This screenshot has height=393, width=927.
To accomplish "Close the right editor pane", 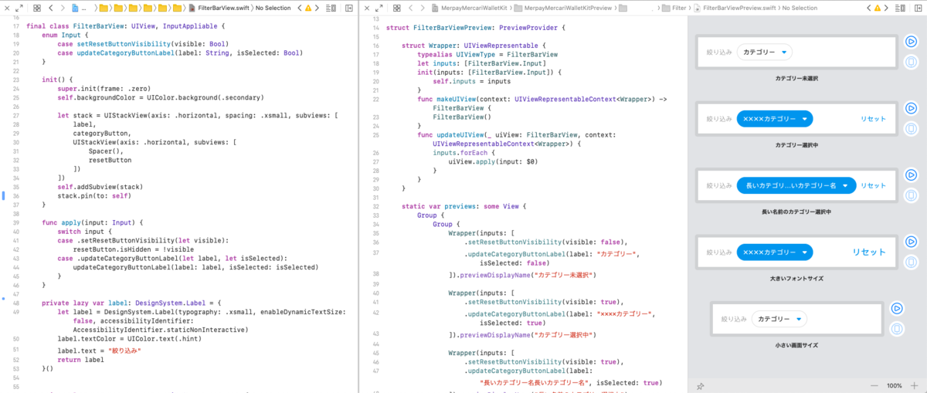I will pyautogui.click(x=367, y=7).
